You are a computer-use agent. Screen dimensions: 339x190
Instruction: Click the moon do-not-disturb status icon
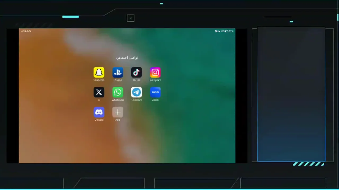[219, 31]
